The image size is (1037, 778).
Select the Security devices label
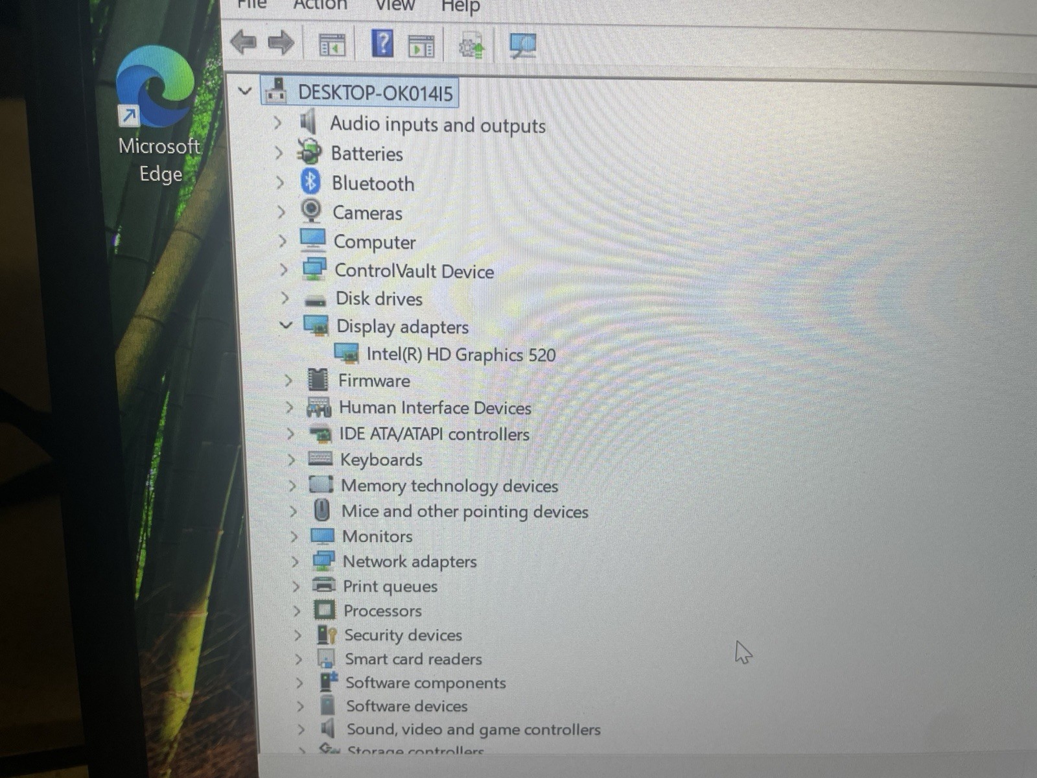[403, 635]
